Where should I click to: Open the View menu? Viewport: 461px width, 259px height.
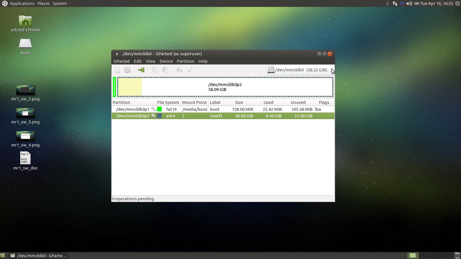pyautogui.click(x=150, y=61)
